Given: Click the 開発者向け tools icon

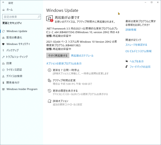Looking at the screenshot, I should tap(3, 83).
